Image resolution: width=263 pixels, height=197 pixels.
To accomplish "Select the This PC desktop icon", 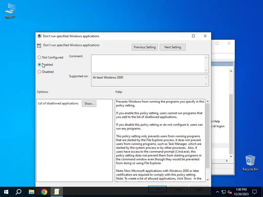I will coord(10,11).
